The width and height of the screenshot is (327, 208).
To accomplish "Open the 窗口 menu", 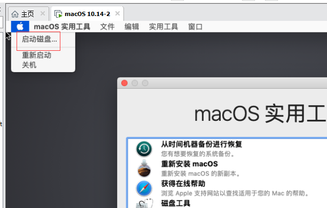I will pyautogui.click(x=195, y=27).
